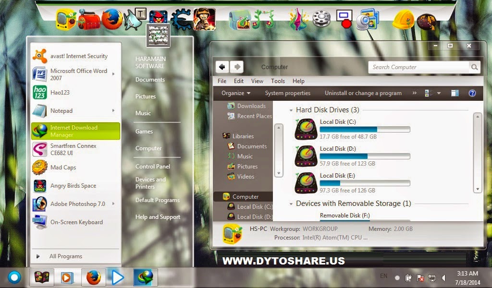The width and height of the screenshot is (492, 288).
Task: Show more toolbar commands chevron
Action: (415, 93)
